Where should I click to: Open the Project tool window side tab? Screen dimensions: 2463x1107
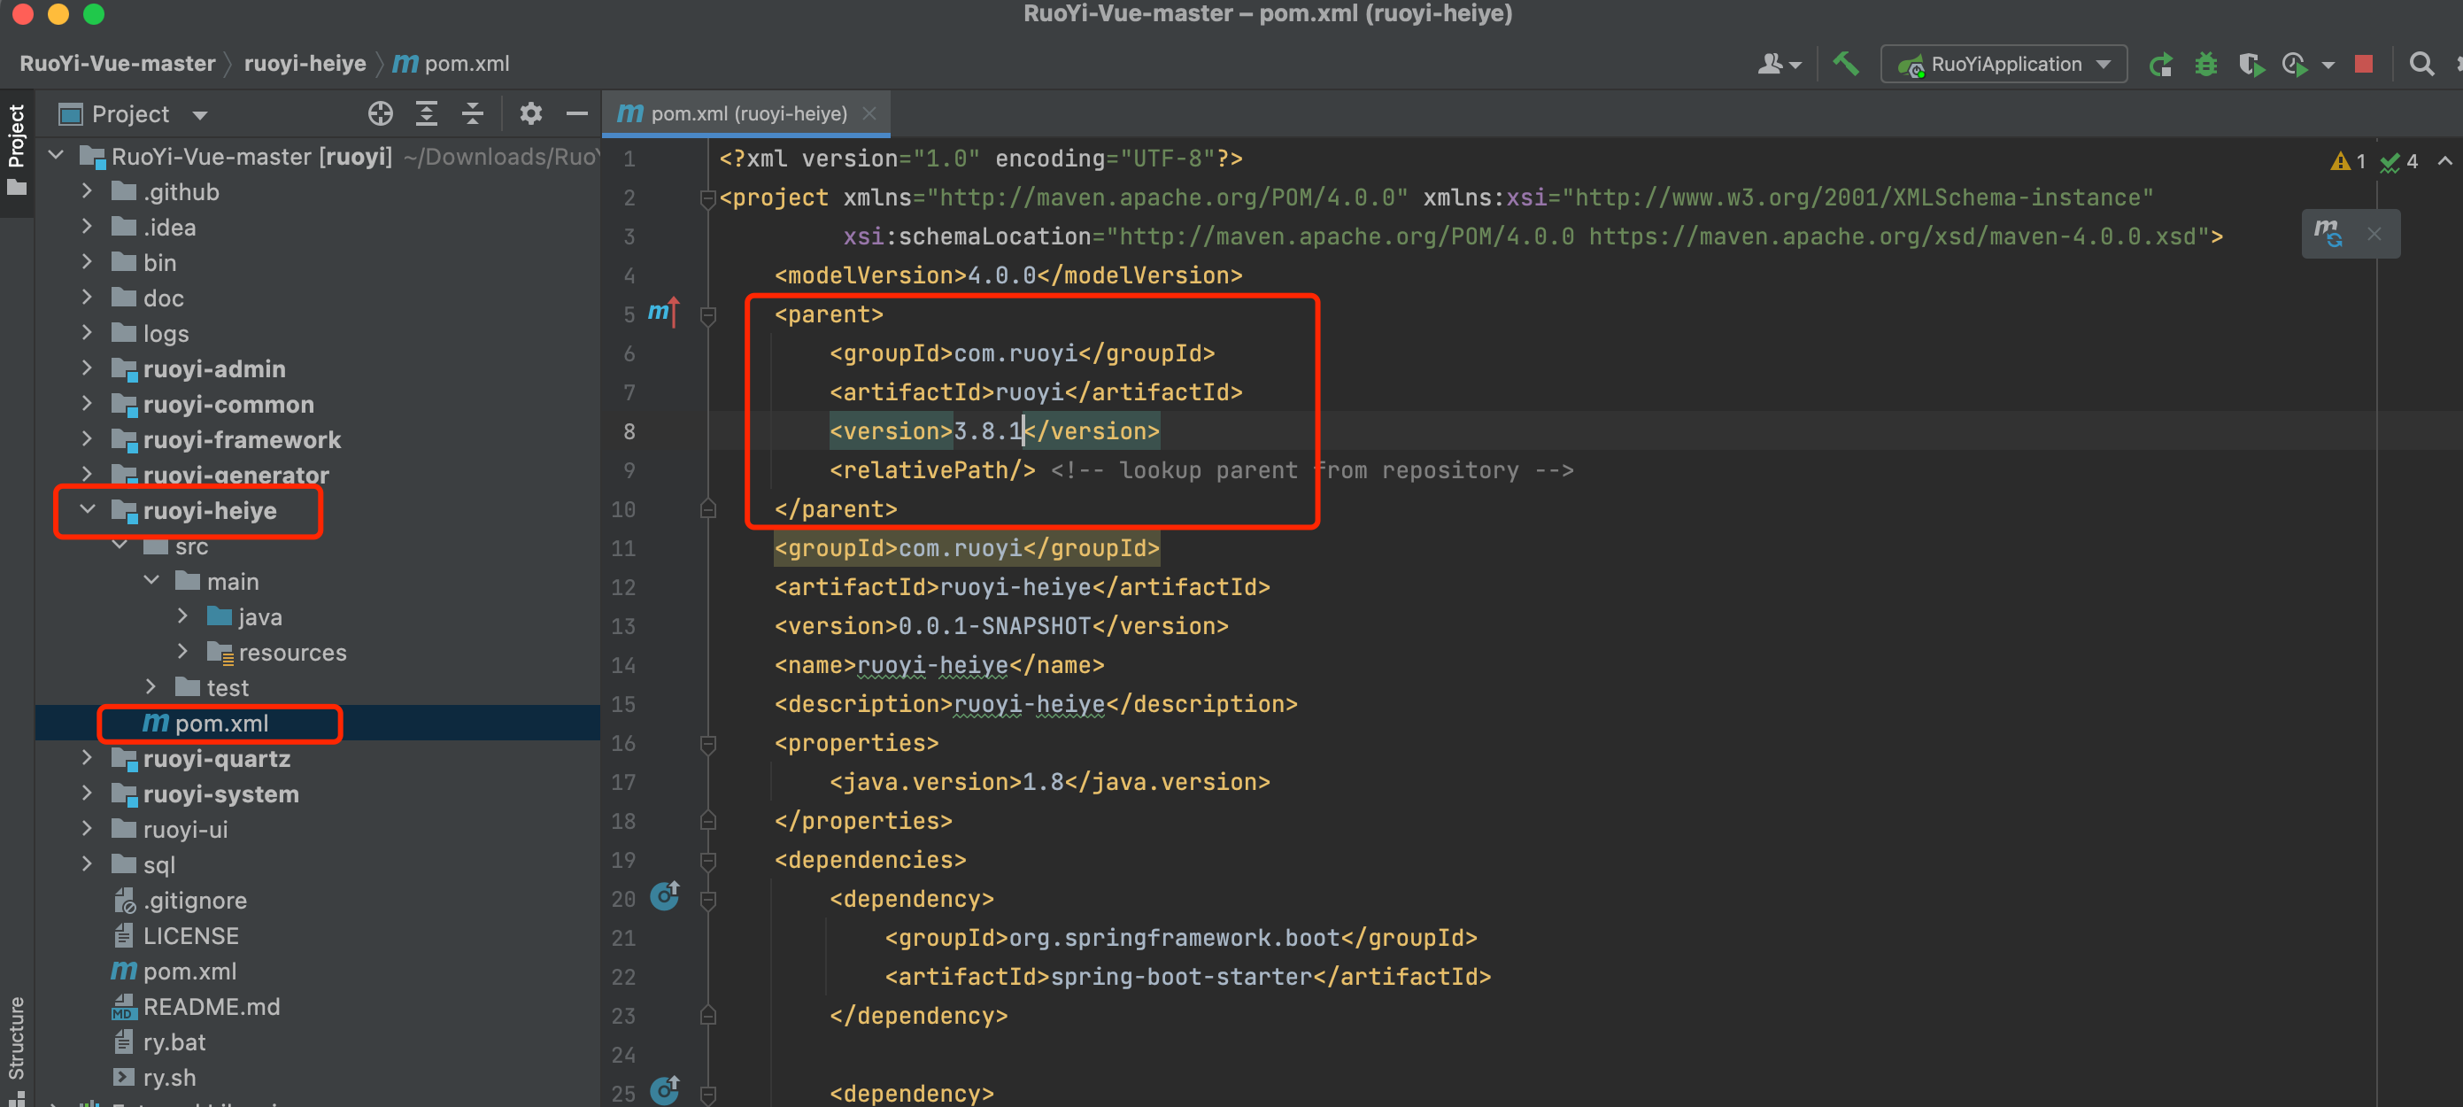click(x=16, y=151)
